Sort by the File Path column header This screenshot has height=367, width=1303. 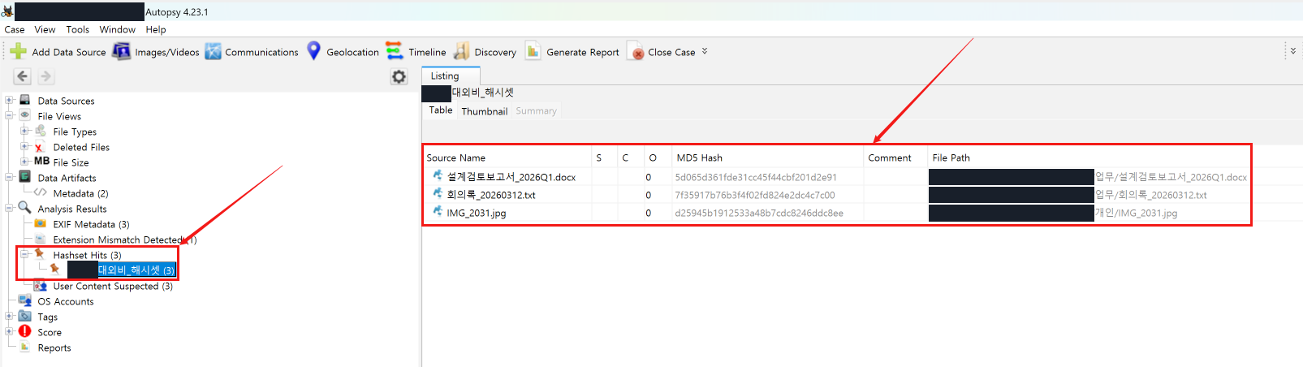[1089, 158]
